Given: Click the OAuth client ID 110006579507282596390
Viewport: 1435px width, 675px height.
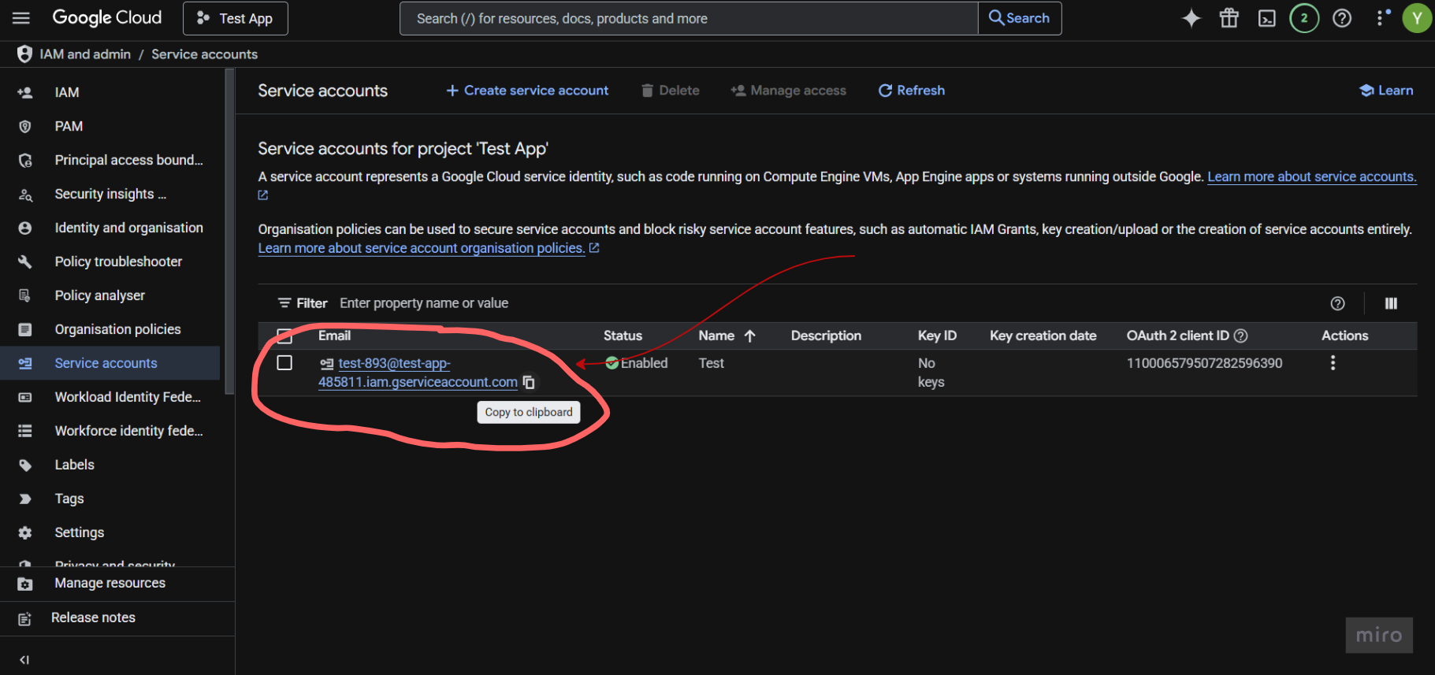Looking at the screenshot, I should click(x=1204, y=363).
